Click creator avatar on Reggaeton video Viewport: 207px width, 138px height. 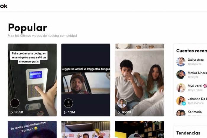(68, 103)
